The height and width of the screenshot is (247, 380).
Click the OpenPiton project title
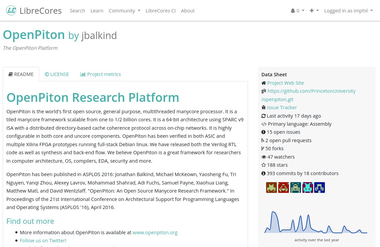pyautogui.click(x=34, y=35)
